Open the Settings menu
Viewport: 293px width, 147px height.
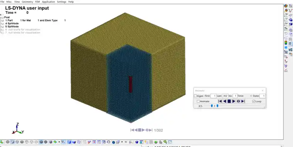(61, 2)
